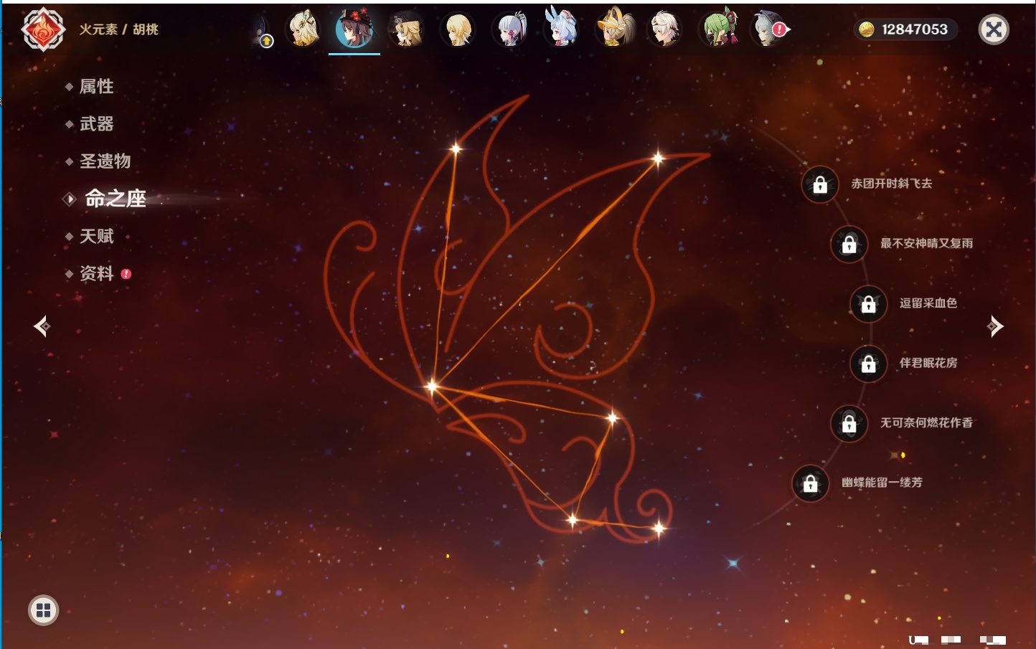Viewport: 1036px width, 649px height.
Task: Open the 属性 menu tab
Action: coord(96,87)
